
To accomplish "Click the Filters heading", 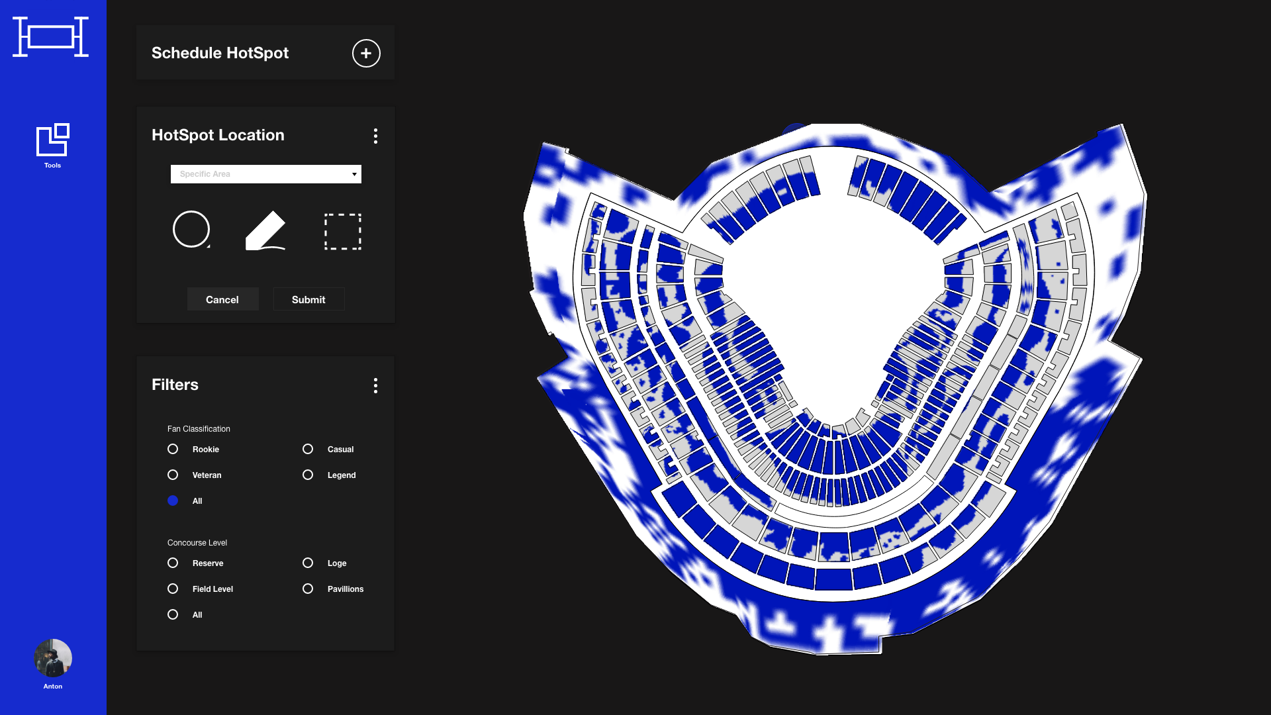I will click(175, 385).
